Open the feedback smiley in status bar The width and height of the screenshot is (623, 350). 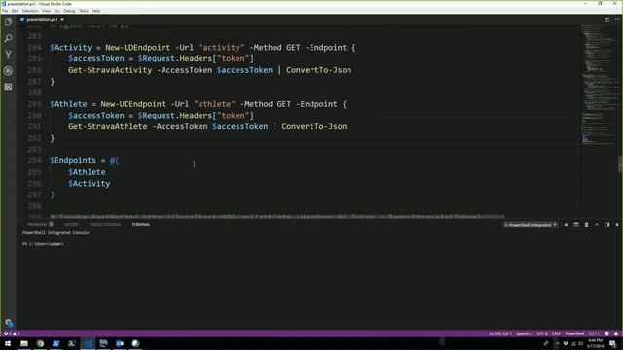click(x=606, y=333)
